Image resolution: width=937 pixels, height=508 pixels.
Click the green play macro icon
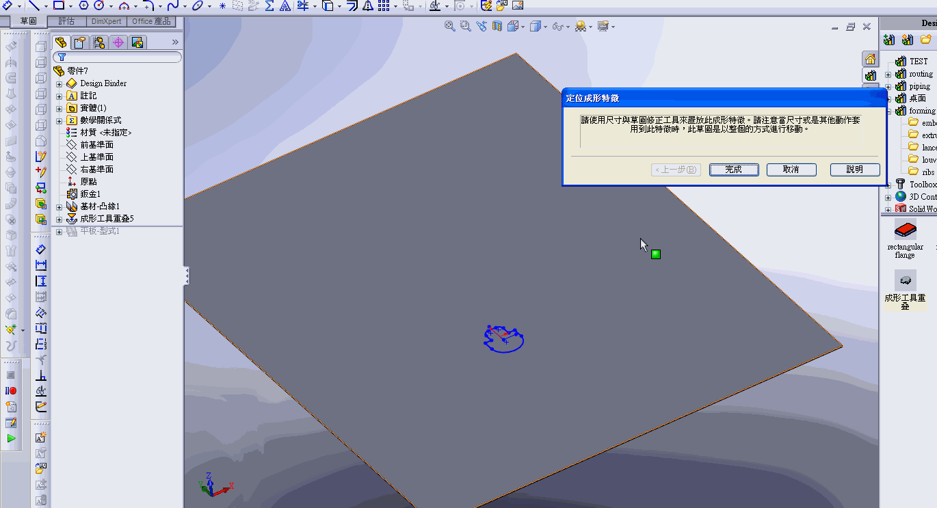11,438
